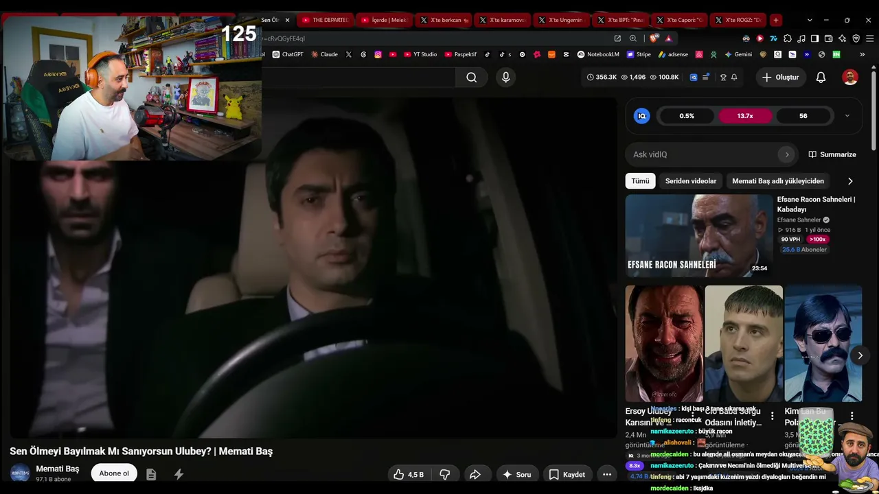Submit the Ask vidIQ arrow button

[787, 154]
